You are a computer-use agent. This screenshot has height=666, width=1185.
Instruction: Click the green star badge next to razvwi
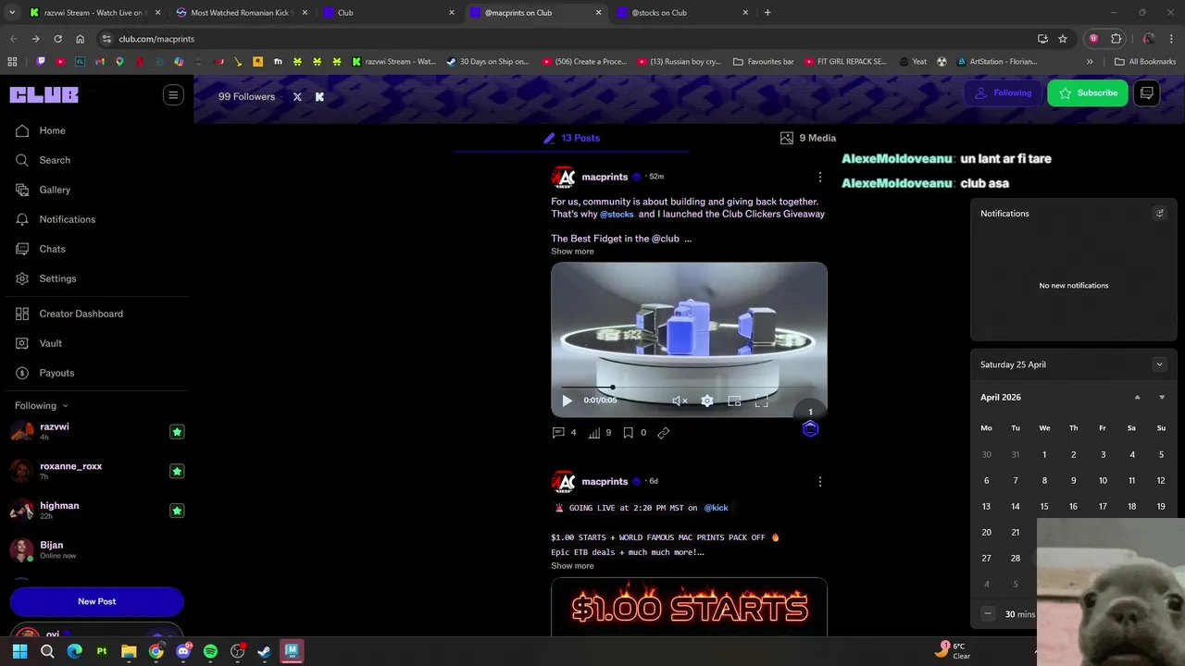[x=177, y=432]
